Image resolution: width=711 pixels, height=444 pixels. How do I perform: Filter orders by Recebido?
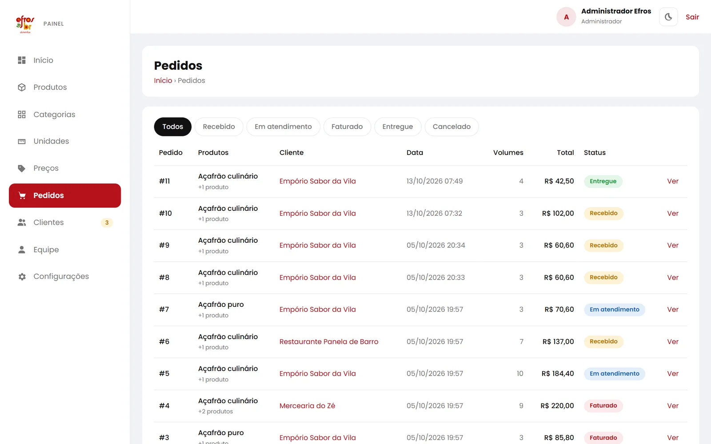tap(219, 127)
